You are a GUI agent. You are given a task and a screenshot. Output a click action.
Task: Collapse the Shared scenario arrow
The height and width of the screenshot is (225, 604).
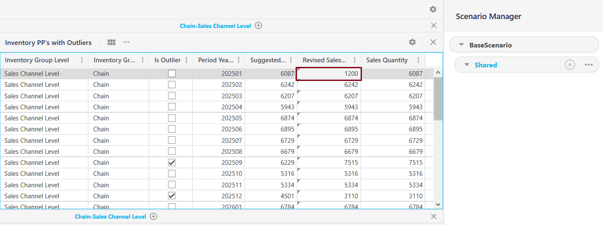click(x=467, y=65)
